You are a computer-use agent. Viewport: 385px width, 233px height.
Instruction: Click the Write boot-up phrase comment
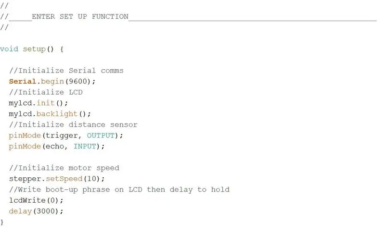119,190
